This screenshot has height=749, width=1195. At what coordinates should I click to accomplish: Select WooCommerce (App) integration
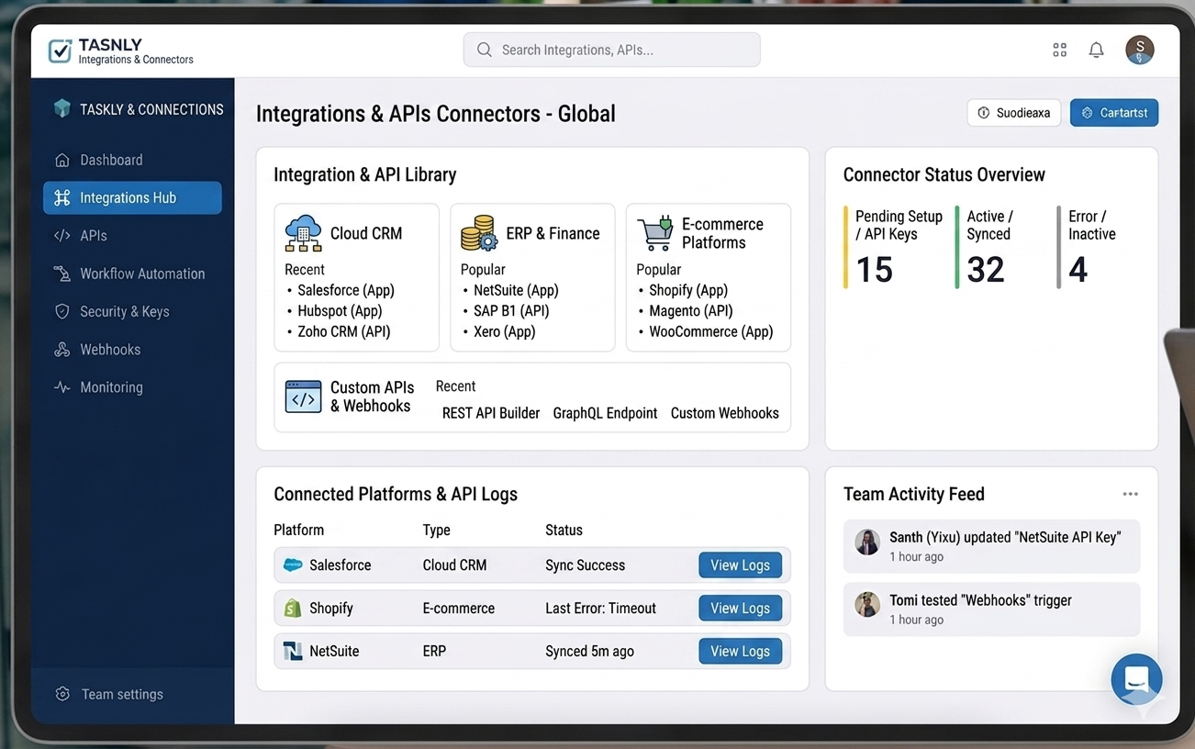coord(711,332)
